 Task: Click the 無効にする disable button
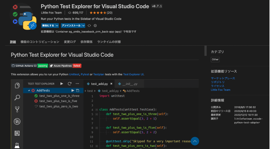(x=48, y=25)
